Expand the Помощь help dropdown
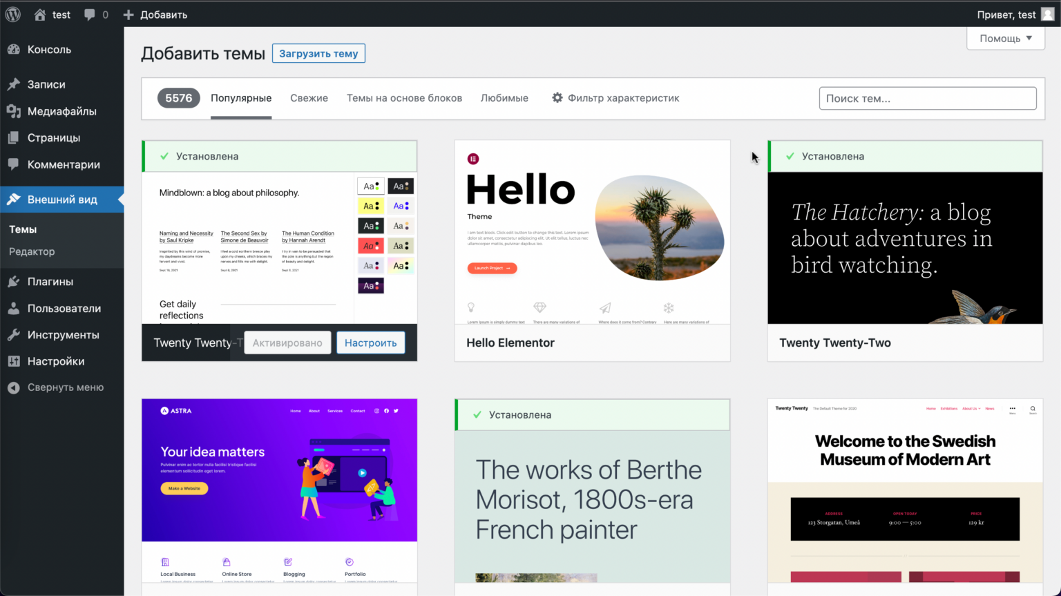The height and width of the screenshot is (596, 1061). click(x=1005, y=39)
